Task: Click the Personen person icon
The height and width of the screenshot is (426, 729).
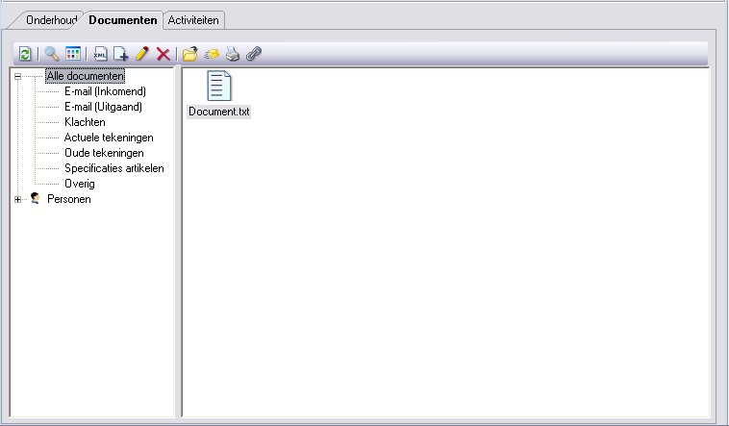Action: pos(36,199)
